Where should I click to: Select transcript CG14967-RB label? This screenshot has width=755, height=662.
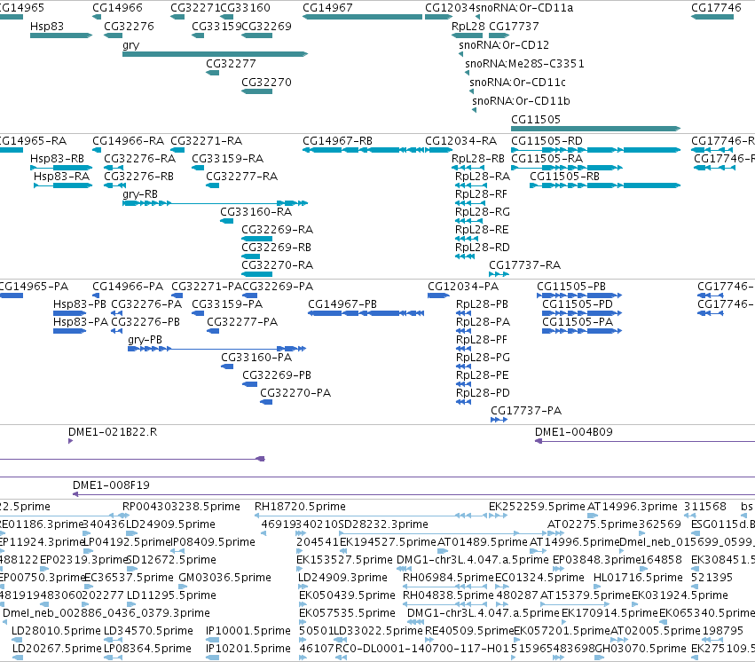(337, 141)
